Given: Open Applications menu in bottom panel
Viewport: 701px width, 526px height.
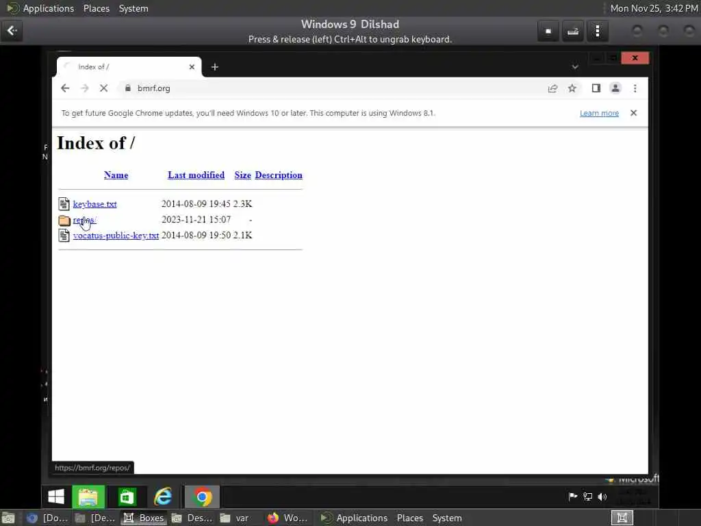Looking at the screenshot, I should [354, 518].
